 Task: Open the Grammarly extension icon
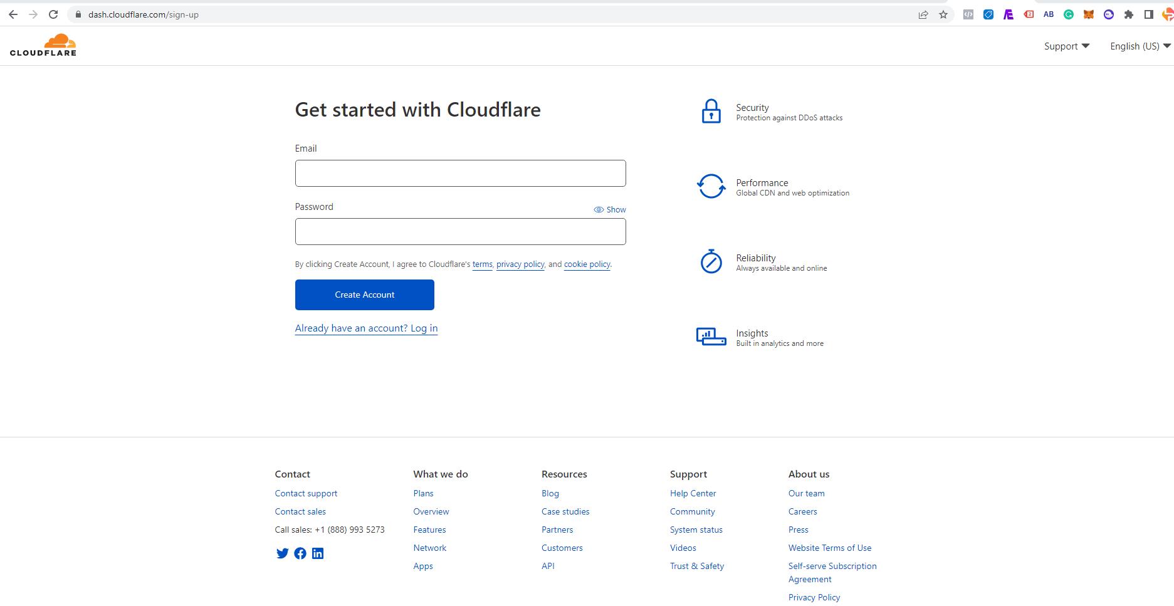(x=1069, y=14)
